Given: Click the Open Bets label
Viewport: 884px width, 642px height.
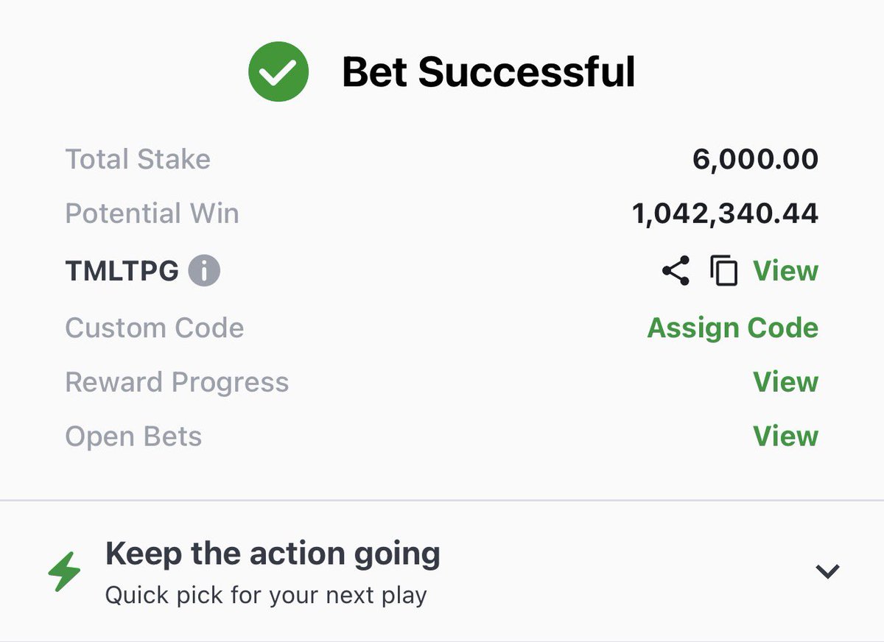Looking at the screenshot, I should (x=133, y=437).
